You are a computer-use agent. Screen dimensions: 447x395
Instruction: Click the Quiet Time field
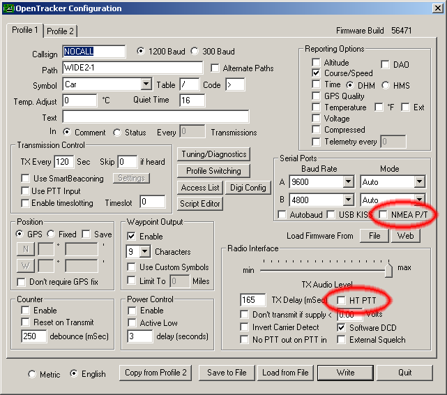tap(192, 100)
